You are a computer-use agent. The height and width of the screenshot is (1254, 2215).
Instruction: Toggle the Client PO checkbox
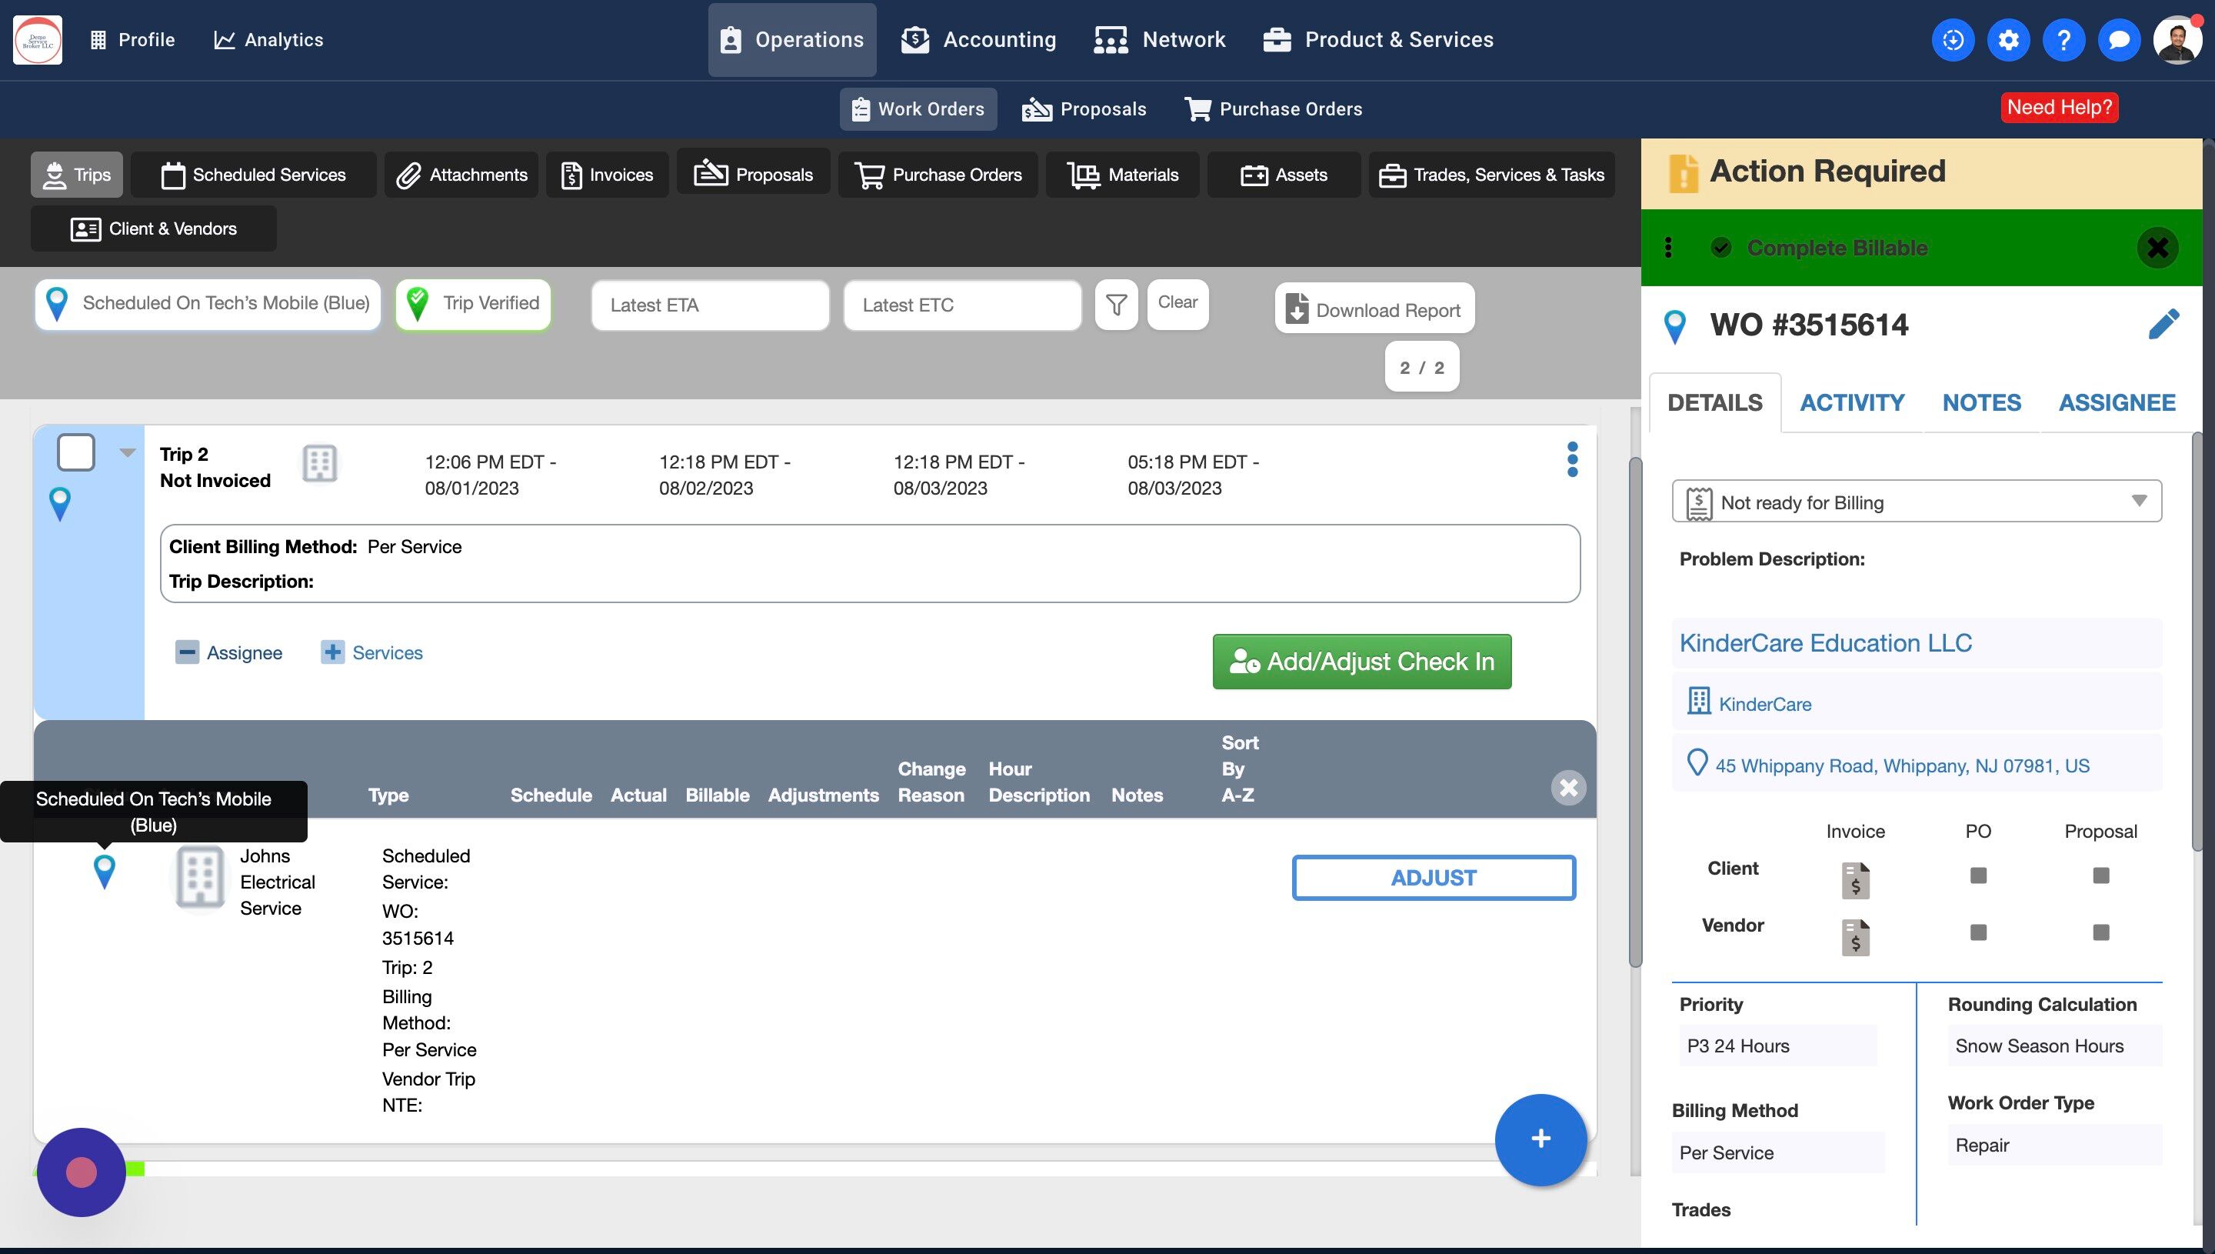coord(1977,875)
